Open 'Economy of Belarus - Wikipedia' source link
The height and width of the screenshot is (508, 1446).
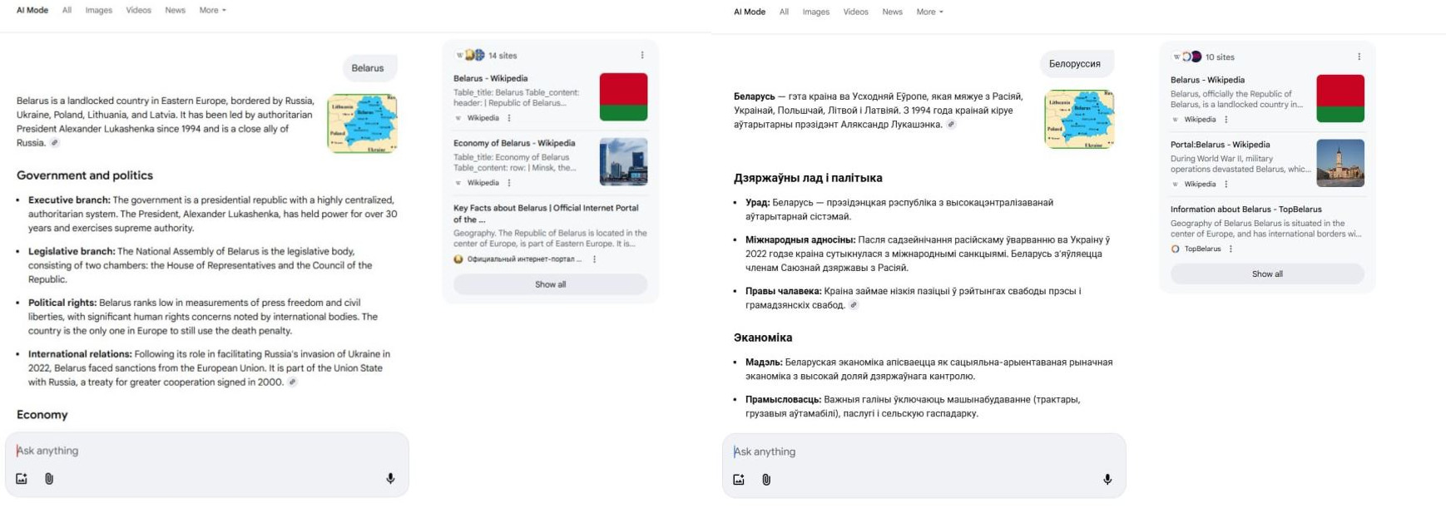[514, 143]
